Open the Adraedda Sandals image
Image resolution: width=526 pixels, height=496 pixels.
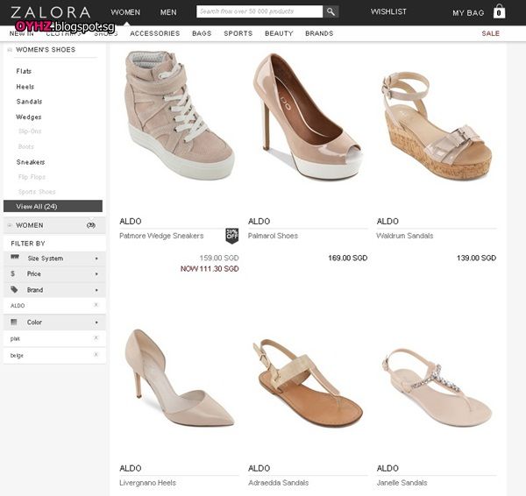[308, 383]
